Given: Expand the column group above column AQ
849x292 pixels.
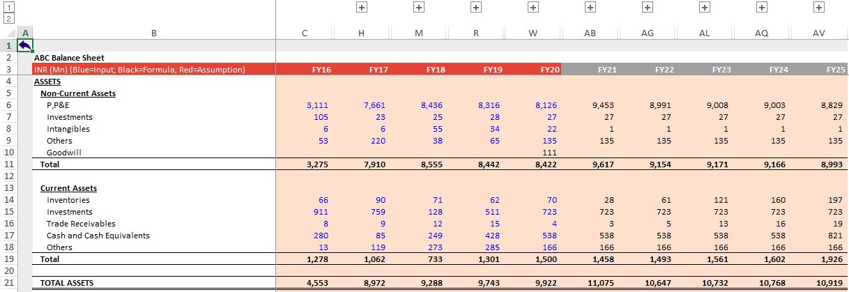Looking at the screenshot, I should click(761, 7).
